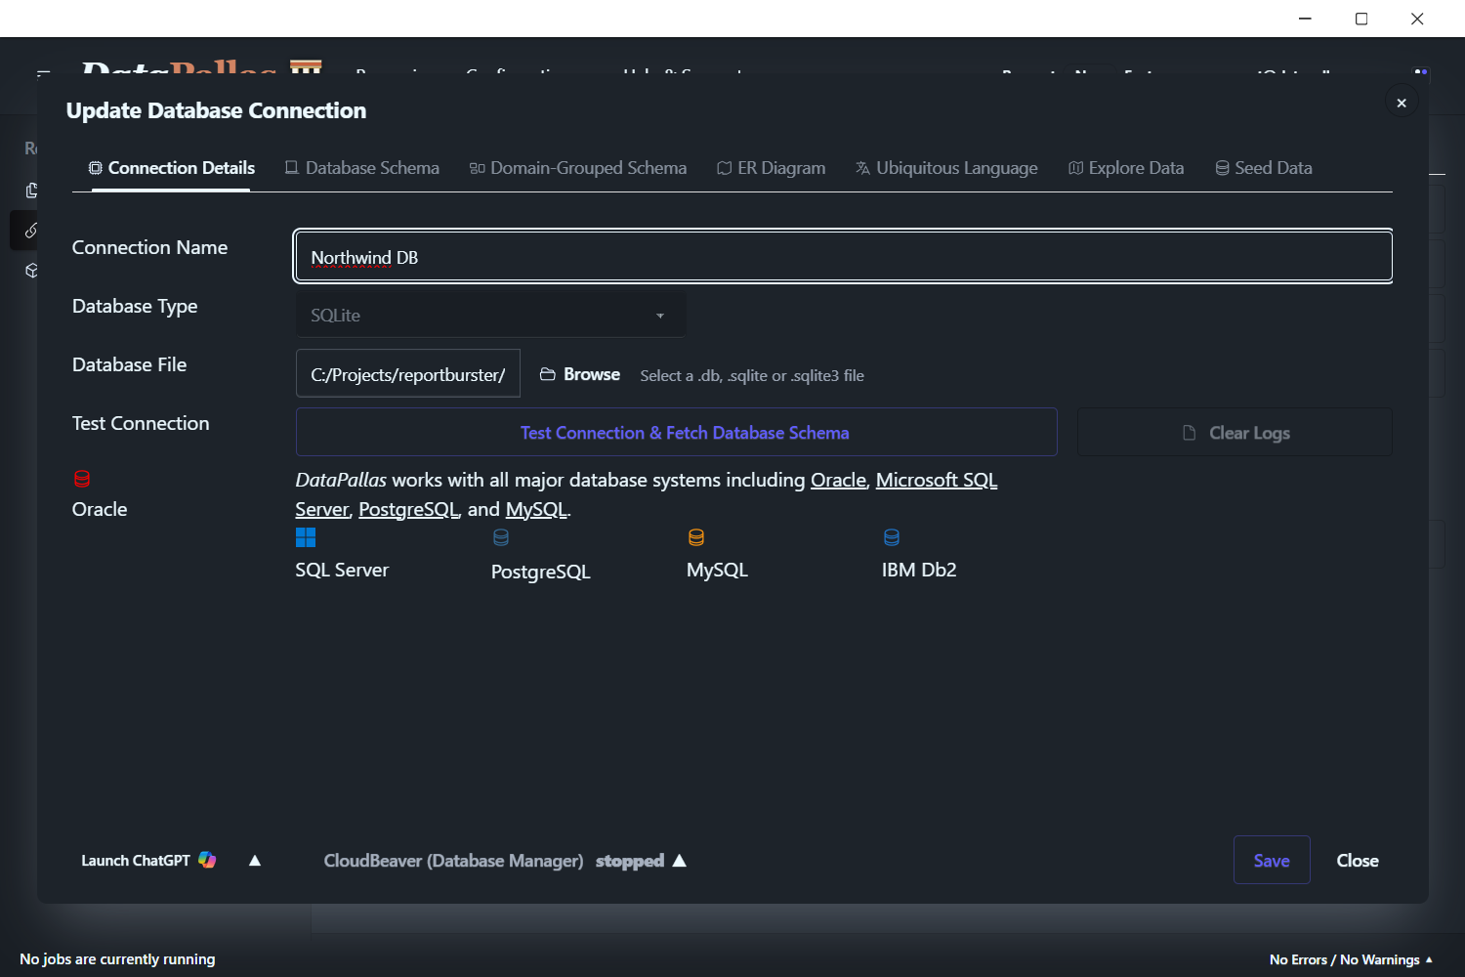Browse for a database file
Viewport: 1465px width, 977px height.
point(580,374)
